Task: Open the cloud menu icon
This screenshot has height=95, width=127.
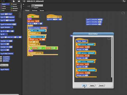Action: pos(19,1)
